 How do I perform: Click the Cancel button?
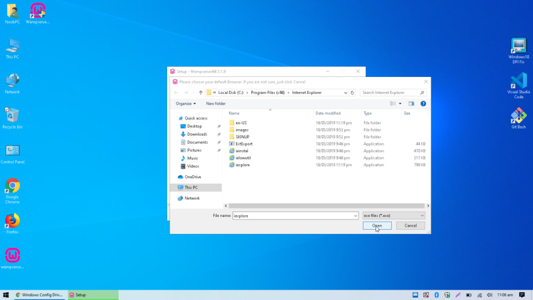tap(410, 225)
